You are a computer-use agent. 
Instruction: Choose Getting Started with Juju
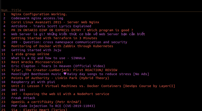coord(36,50)
